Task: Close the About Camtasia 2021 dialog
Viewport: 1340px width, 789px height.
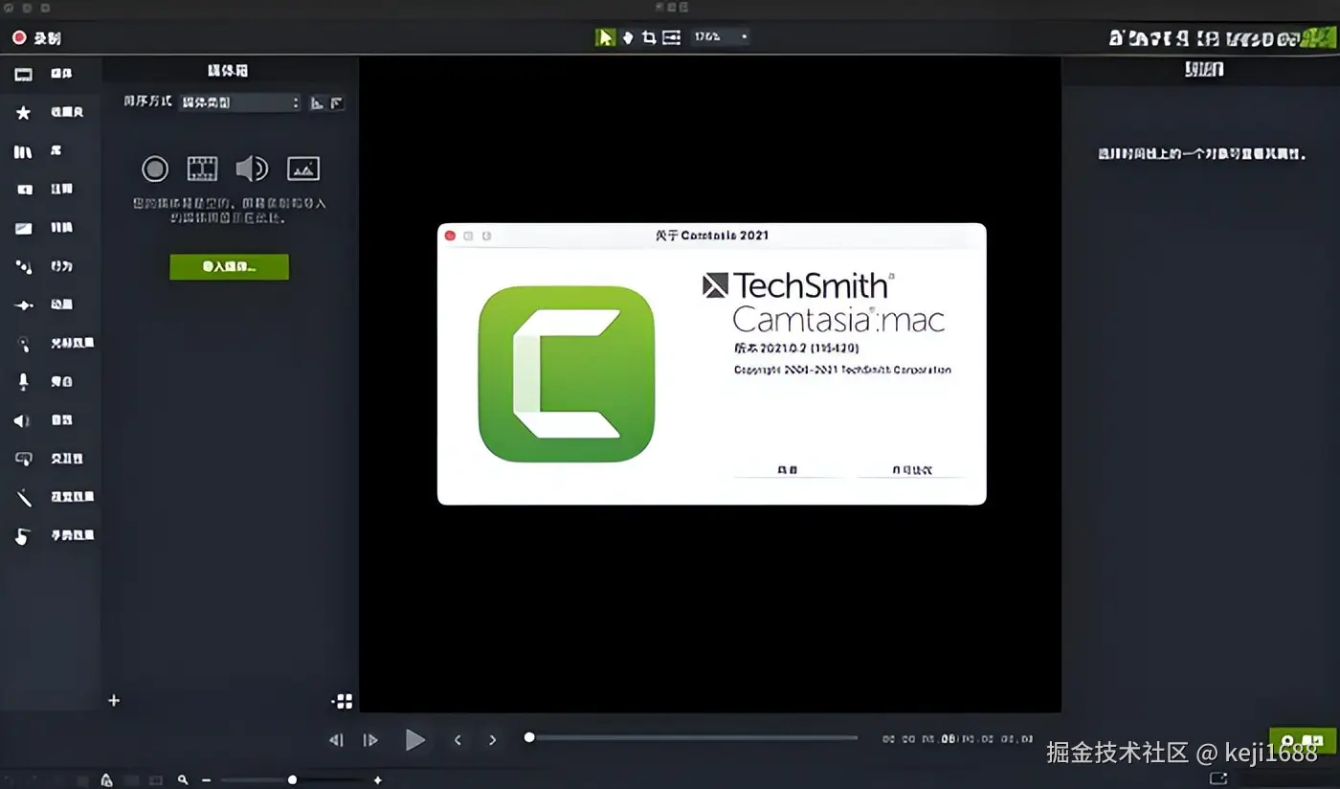Action: [451, 236]
